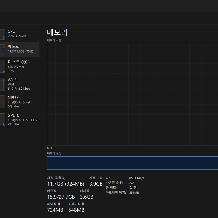Click the 29% 3.55GHz CPU stat text
Screen dimensions: 218x218
[17, 36]
